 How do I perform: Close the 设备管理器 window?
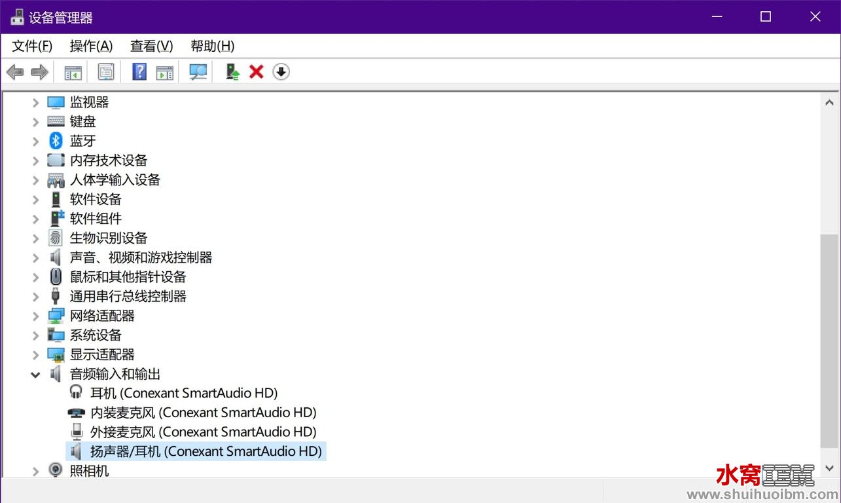pyautogui.click(x=815, y=16)
